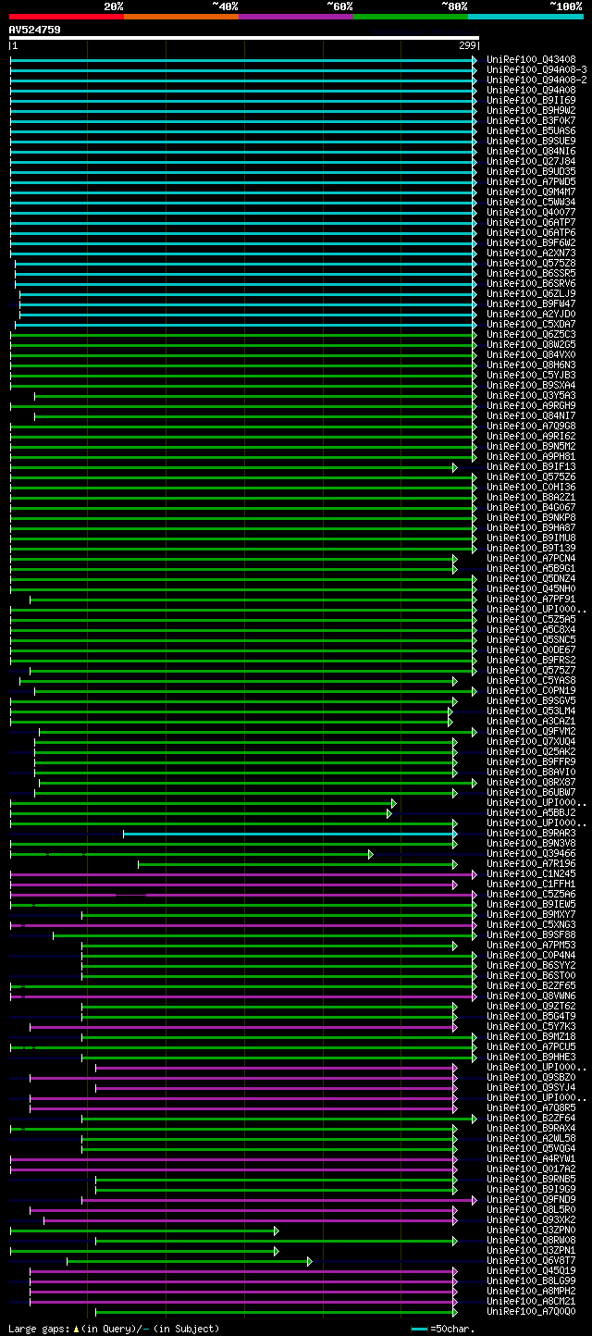This screenshot has width=592, height=1336.
Task: Click the arrowhead ending UniRef100_Q39466 alignment
Action: (x=370, y=853)
